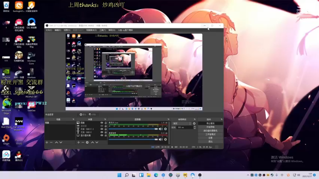Image resolution: width=319 pixels, height=179 pixels.
Task: Pop out the Scene Transitions dock via header icon
Action: point(195,119)
